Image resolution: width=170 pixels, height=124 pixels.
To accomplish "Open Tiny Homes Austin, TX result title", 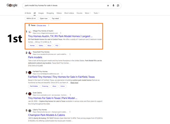I will coord(60,36).
